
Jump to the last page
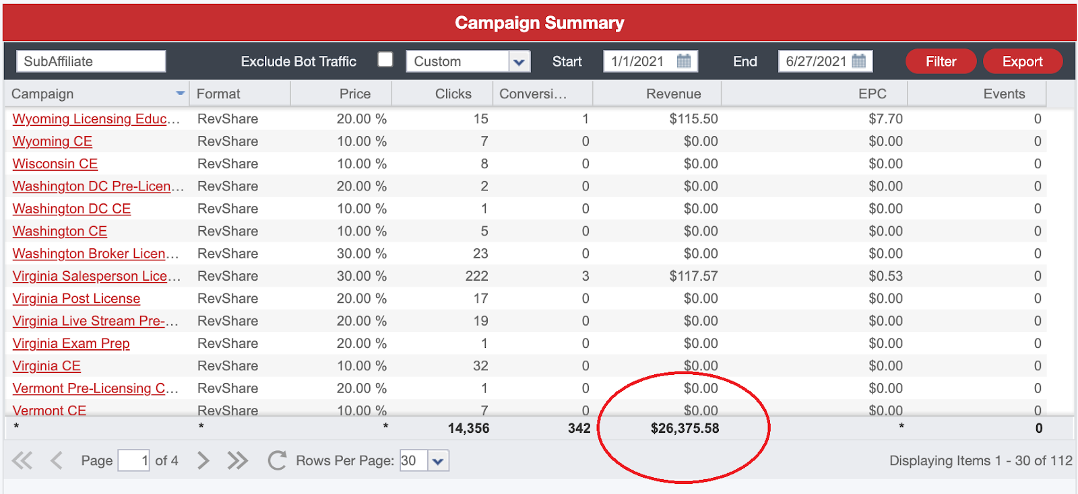pyautogui.click(x=237, y=460)
